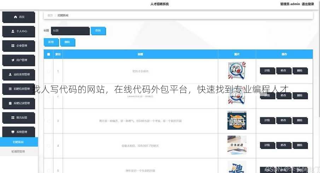Click 删除 for row 4
The image size is (320, 173).
pos(300,145)
